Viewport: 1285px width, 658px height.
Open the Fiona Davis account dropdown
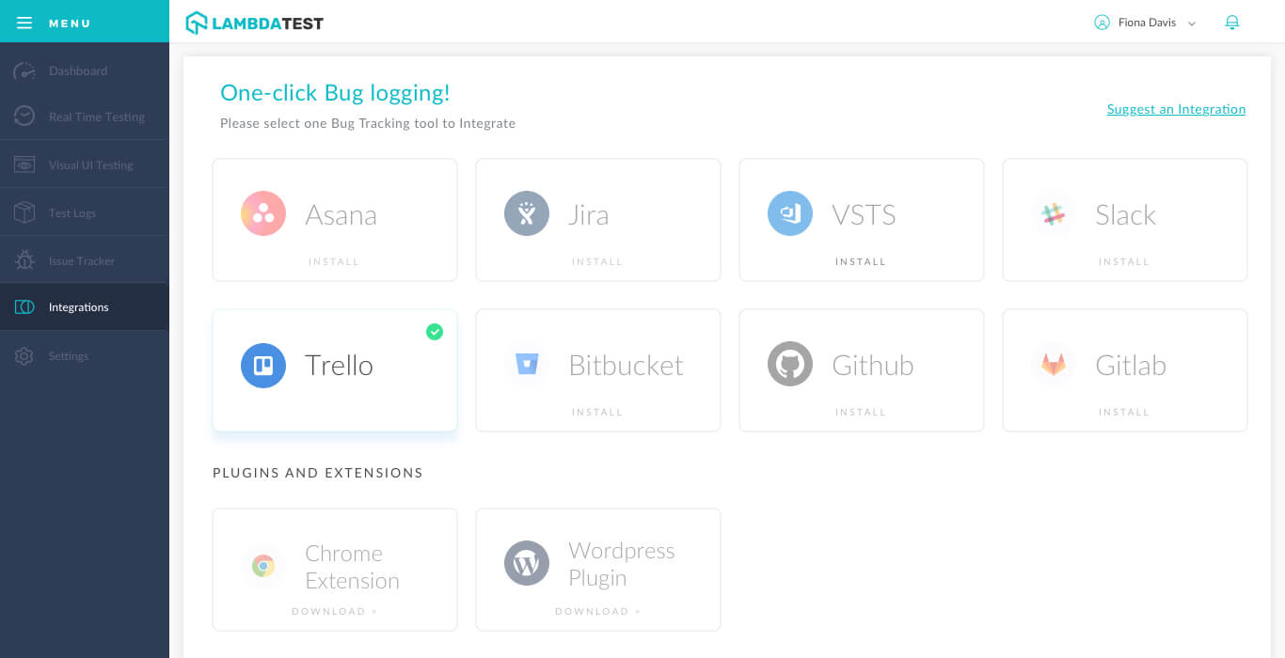(1144, 22)
